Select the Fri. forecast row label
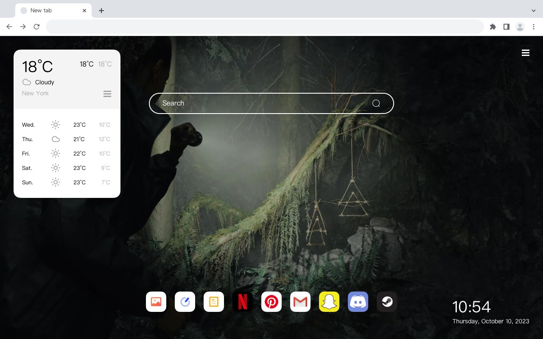 [x=26, y=153]
